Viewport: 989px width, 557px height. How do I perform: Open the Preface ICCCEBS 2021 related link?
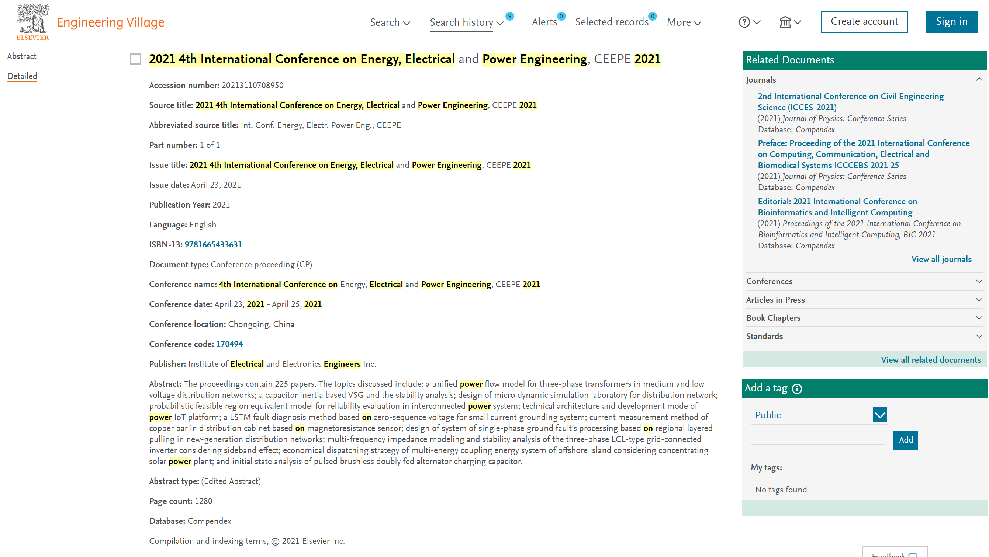point(864,154)
